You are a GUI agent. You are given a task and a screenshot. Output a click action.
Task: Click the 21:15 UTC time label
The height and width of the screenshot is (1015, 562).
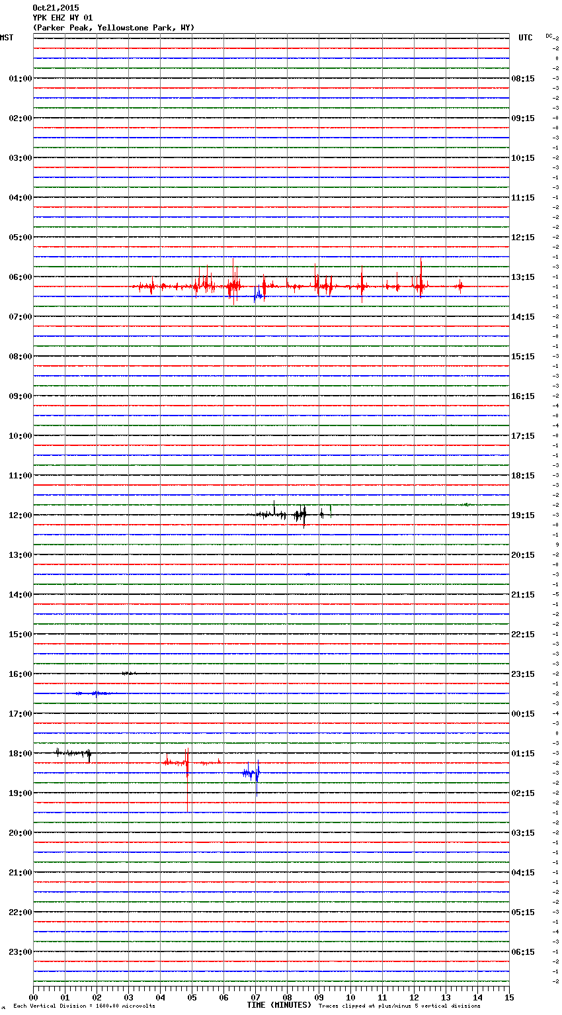click(523, 595)
